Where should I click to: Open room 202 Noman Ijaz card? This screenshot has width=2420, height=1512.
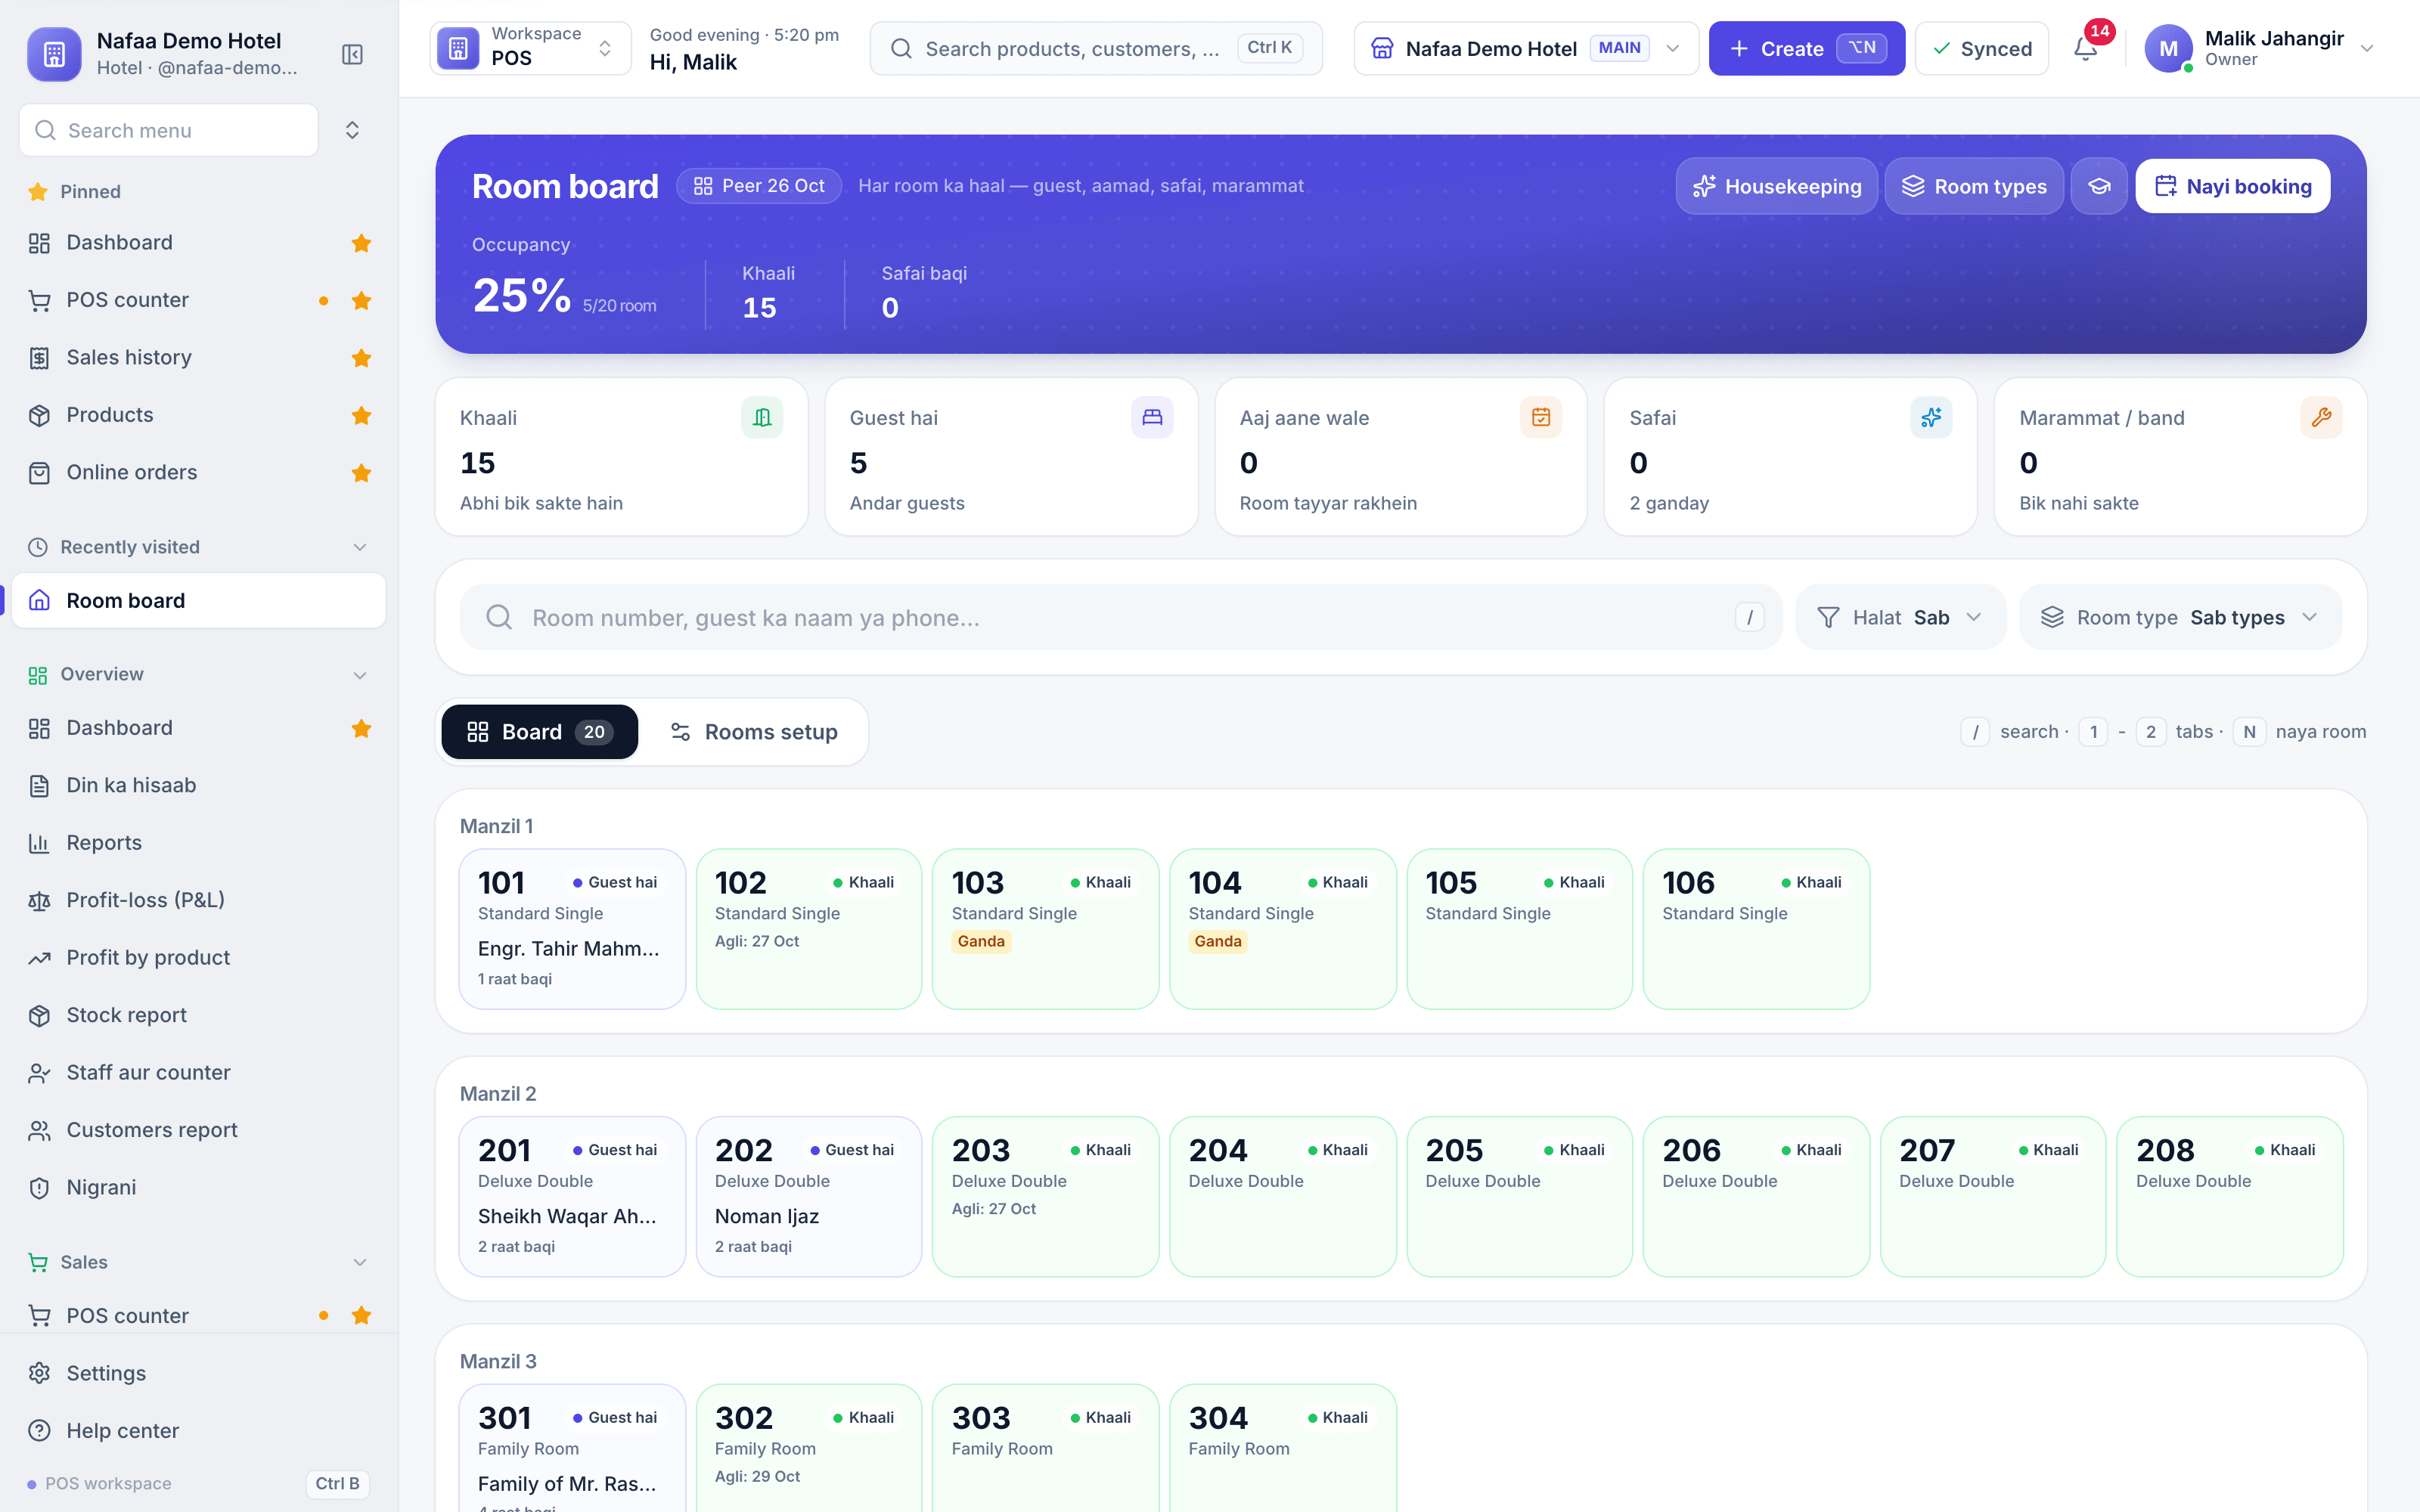coord(809,1197)
